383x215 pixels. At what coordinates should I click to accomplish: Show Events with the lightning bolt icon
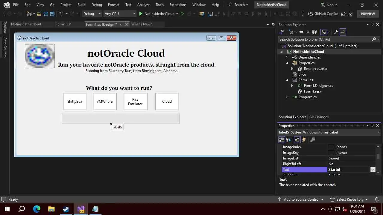click(x=304, y=140)
